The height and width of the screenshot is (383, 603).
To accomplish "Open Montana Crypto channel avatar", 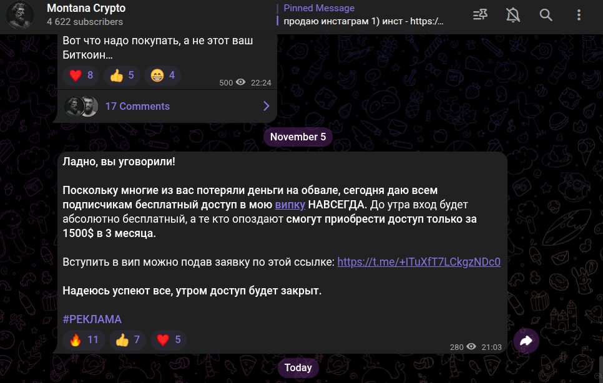I will click(19, 15).
